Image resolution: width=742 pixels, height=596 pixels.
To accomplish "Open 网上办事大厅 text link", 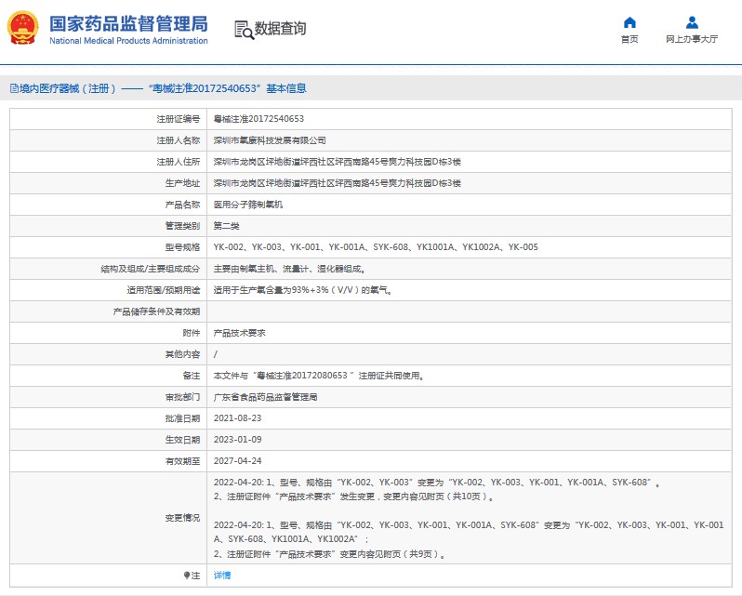I will [x=692, y=39].
